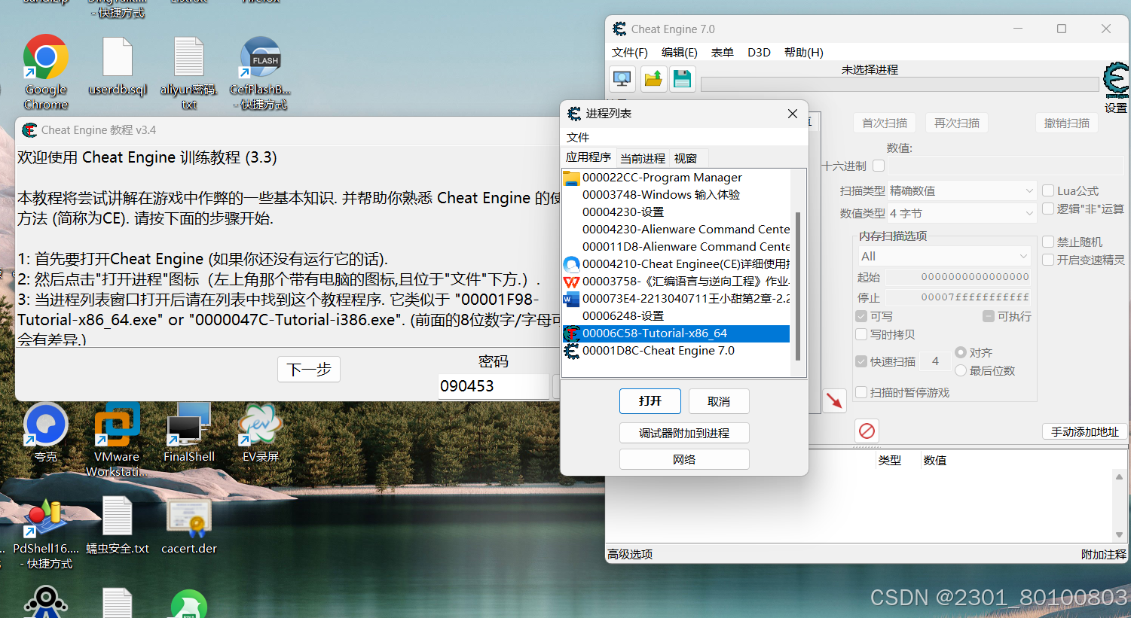Screen dimensions: 1131x618
Task: Click the 打开 button
Action: tap(650, 401)
